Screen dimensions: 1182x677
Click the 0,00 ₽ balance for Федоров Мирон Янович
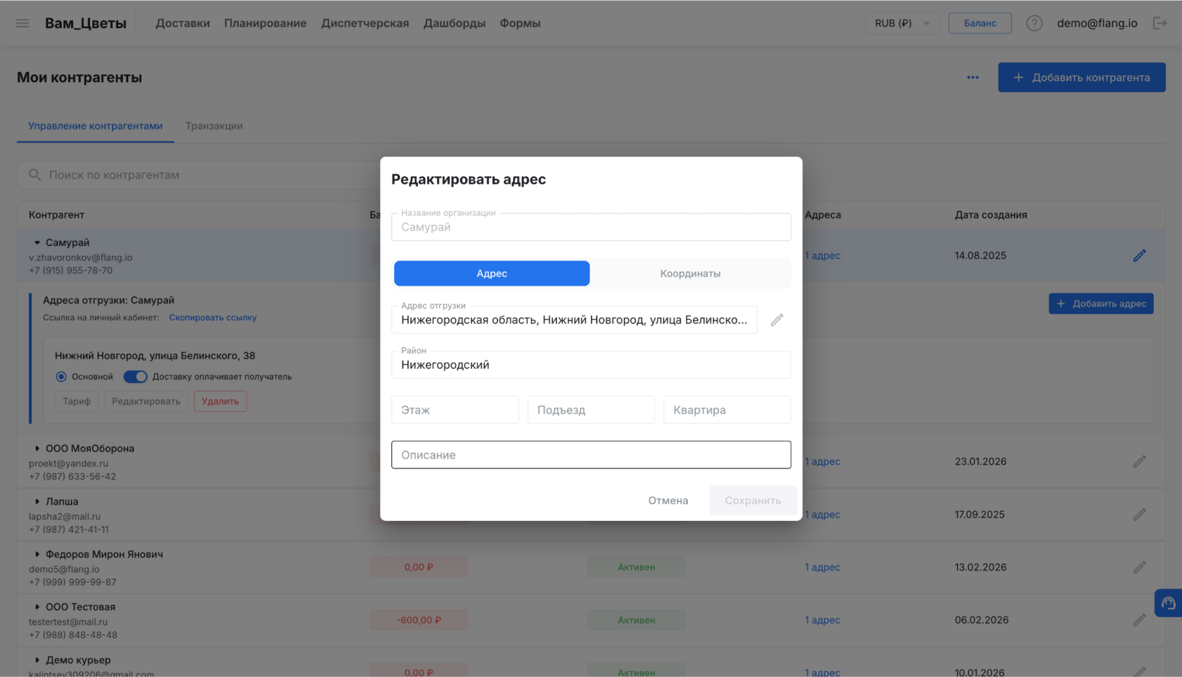click(x=419, y=567)
